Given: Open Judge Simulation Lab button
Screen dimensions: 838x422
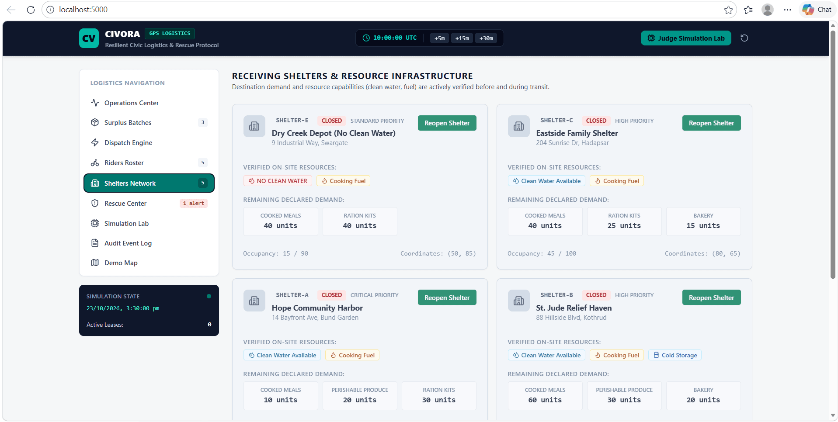Looking at the screenshot, I should click(686, 38).
